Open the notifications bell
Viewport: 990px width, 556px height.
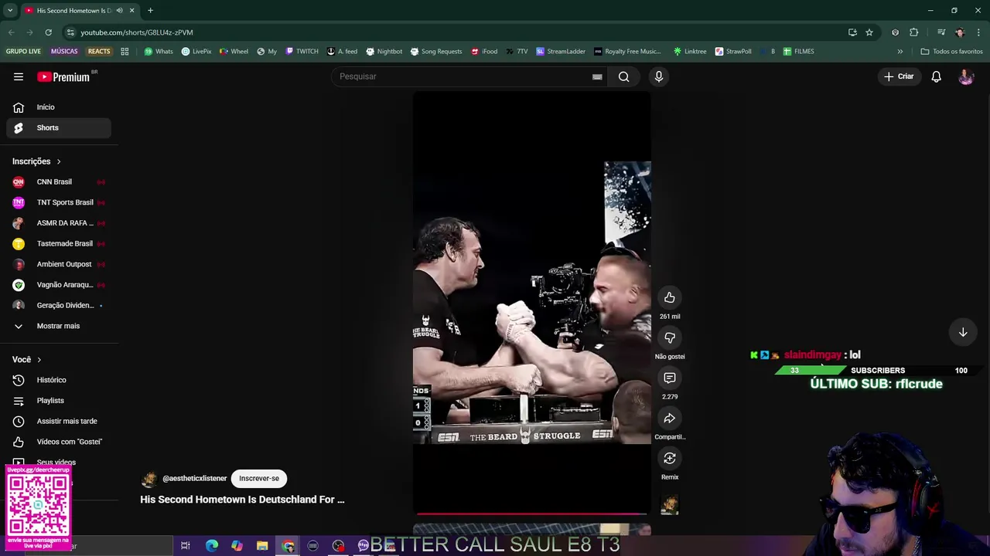coord(936,76)
